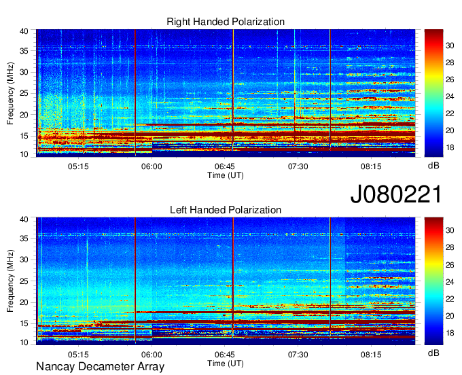Click the 06:00 tick under left-handed plot
The height and width of the screenshot is (375, 462).
tap(152, 355)
